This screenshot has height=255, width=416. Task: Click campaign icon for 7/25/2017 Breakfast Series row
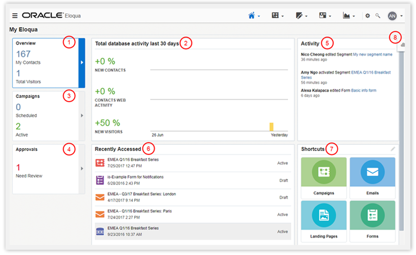[x=100, y=163]
